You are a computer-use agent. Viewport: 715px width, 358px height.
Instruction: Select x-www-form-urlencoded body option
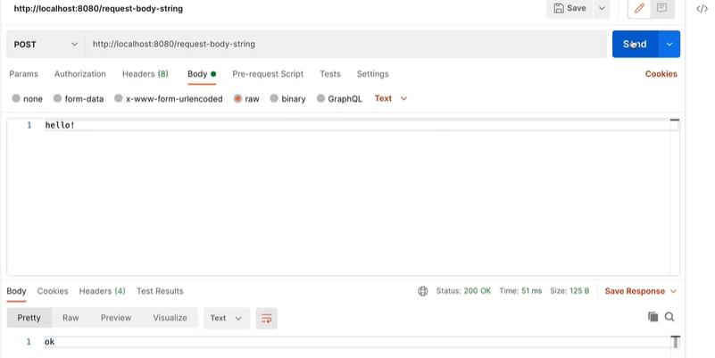tap(169, 98)
